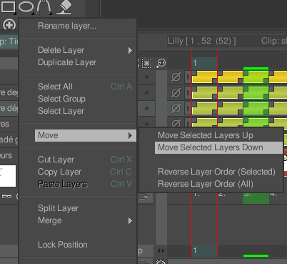Toggle the dot indicator of the third layer
Screen dimensions: 287x264
coord(146,108)
